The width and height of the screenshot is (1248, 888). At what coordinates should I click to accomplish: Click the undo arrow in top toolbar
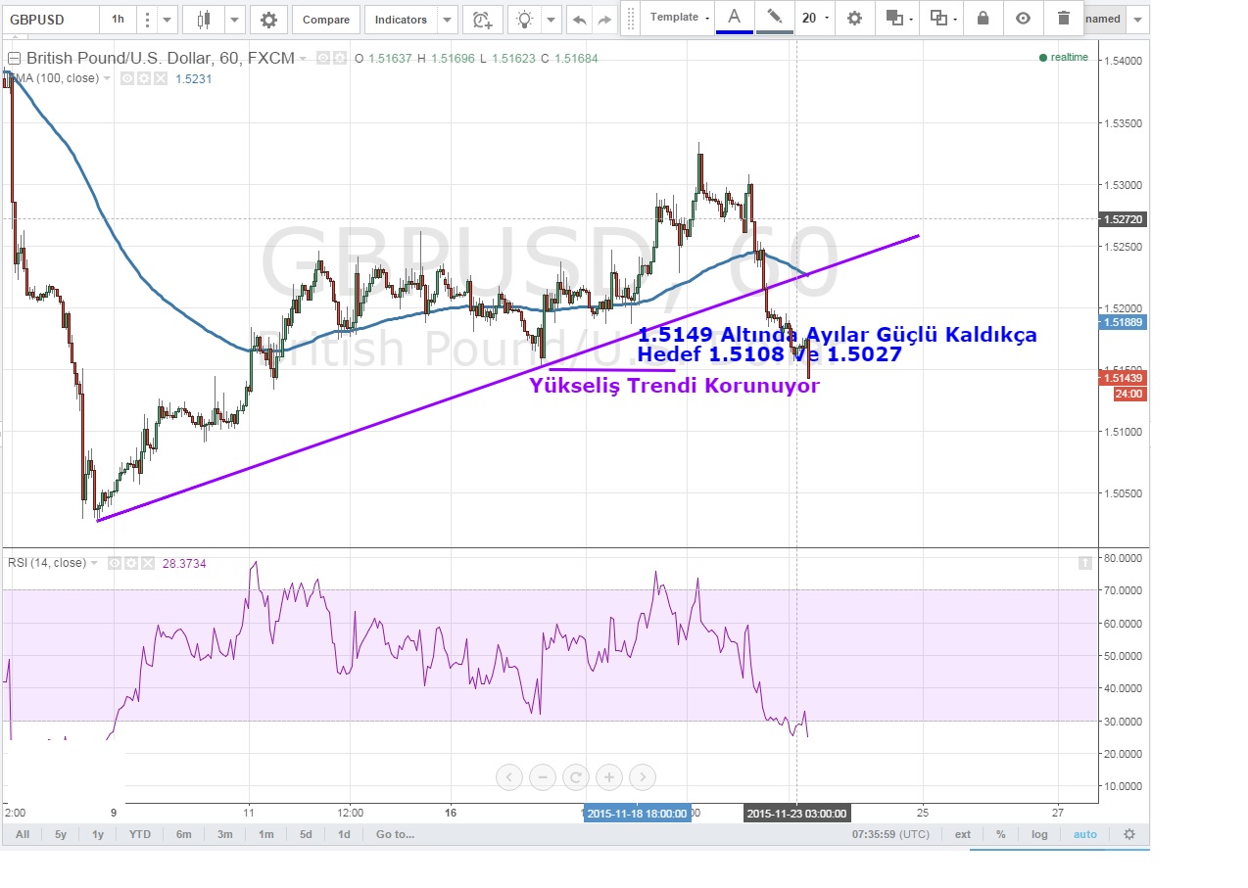580,20
